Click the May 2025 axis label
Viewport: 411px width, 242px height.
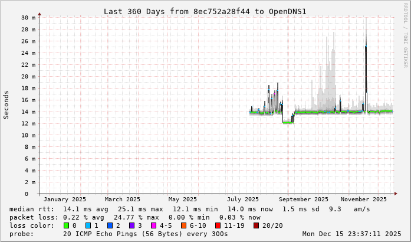click(x=182, y=200)
